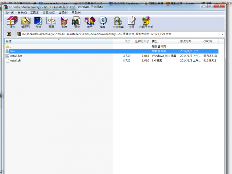Click the size value 3,739
The height and width of the screenshot is (174, 232).
tap(127, 56)
